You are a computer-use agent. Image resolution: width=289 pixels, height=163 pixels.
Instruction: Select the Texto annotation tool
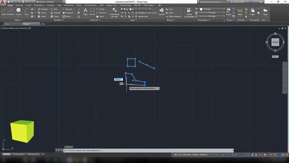[x=85, y=12]
